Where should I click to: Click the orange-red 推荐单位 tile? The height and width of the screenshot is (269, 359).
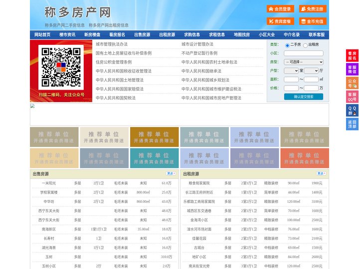(x=305, y=158)
